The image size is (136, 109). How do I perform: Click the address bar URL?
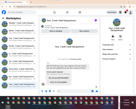pyautogui.click(x=32, y=7)
